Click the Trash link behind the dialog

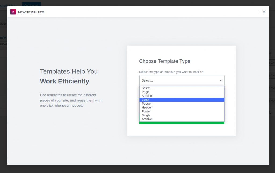coord(3,38)
